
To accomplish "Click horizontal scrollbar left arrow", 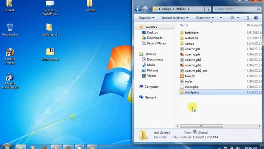I will [x=177, y=126].
